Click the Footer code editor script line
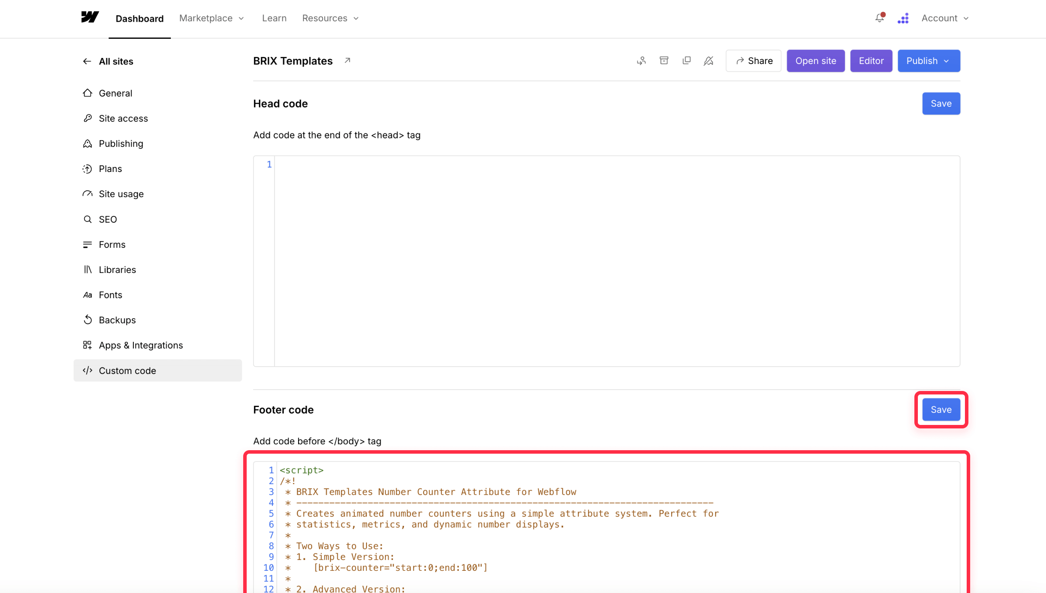 click(302, 470)
